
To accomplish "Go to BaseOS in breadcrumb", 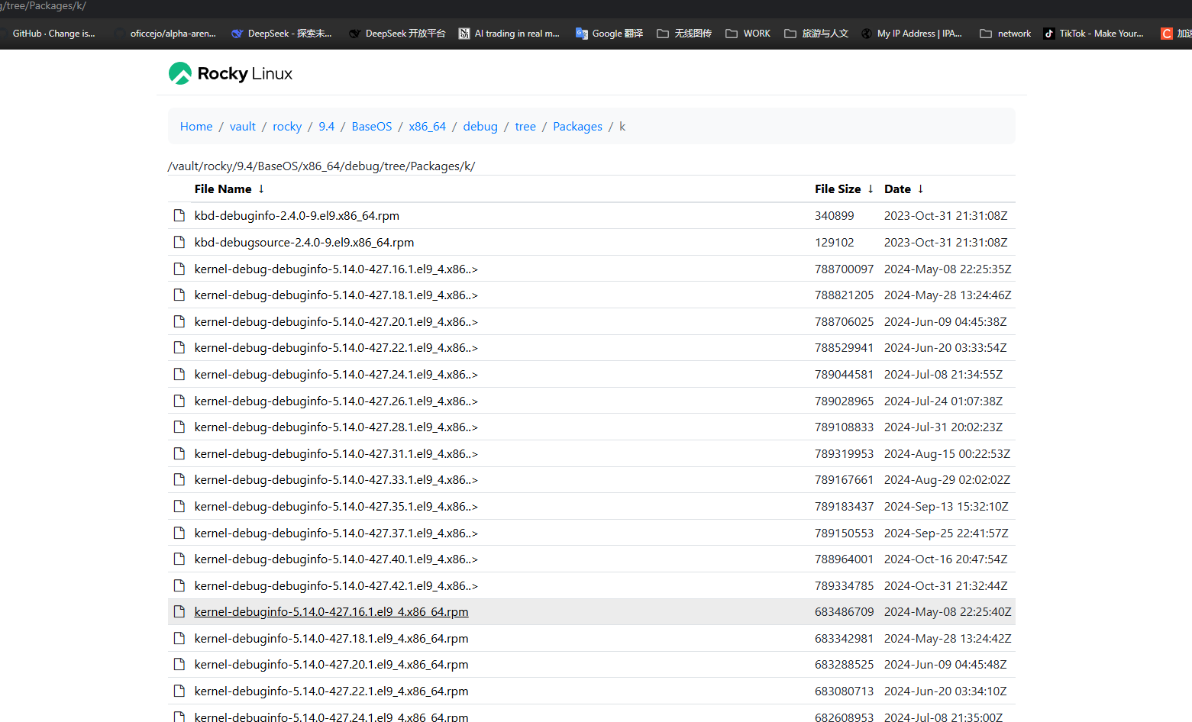I will point(371,127).
